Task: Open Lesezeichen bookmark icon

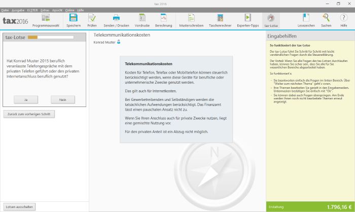Action: point(306,18)
